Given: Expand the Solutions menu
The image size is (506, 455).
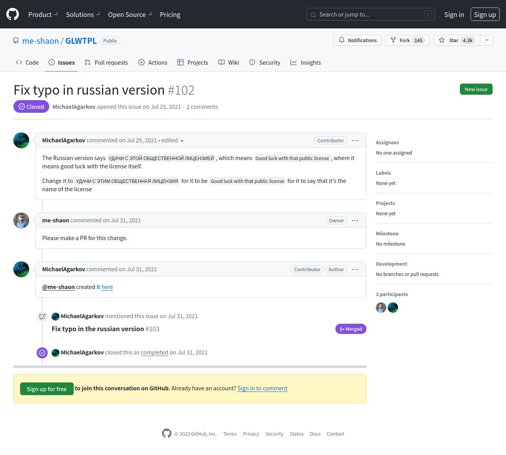Looking at the screenshot, I should coord(83,14).
